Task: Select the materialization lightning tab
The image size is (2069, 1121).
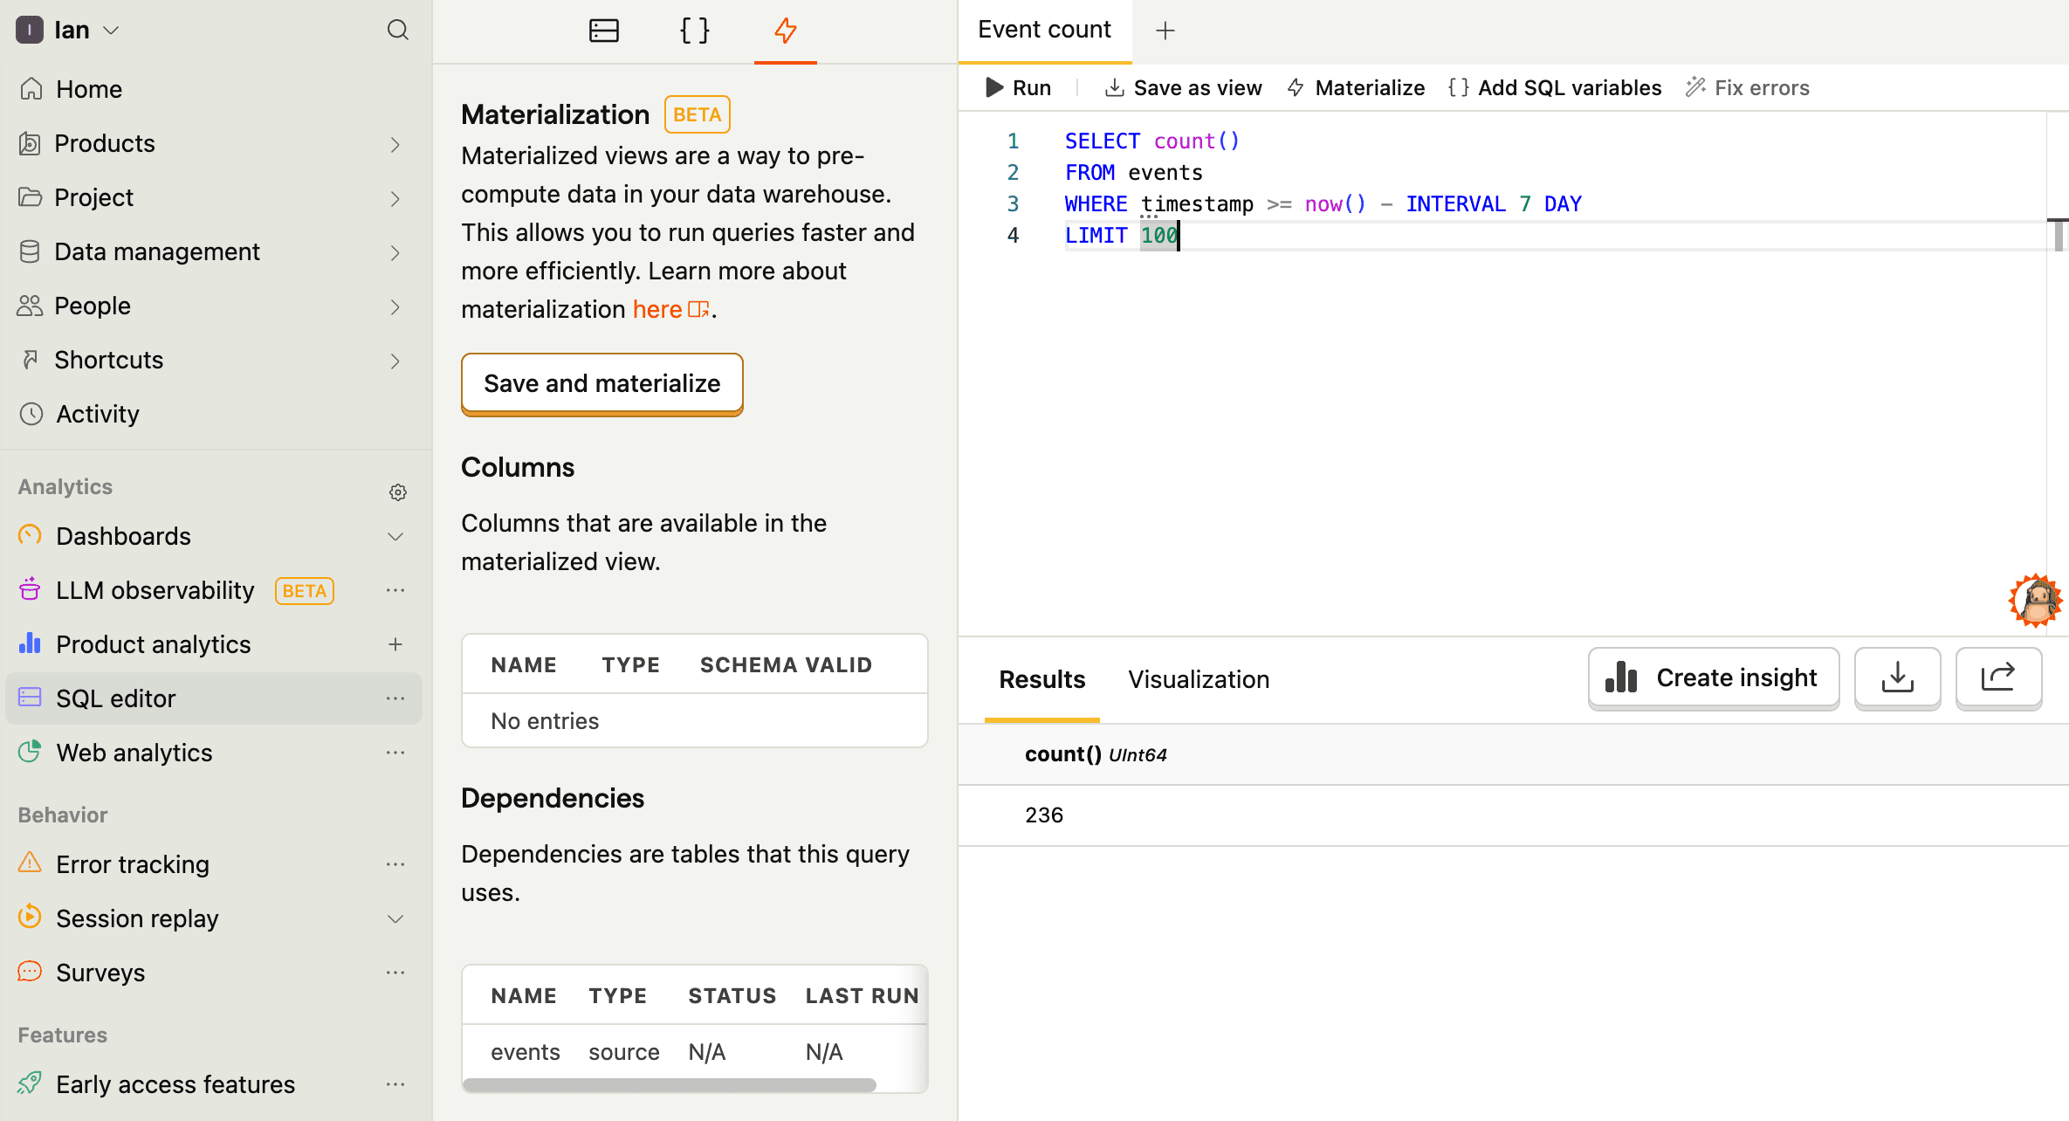Action: 785,31
